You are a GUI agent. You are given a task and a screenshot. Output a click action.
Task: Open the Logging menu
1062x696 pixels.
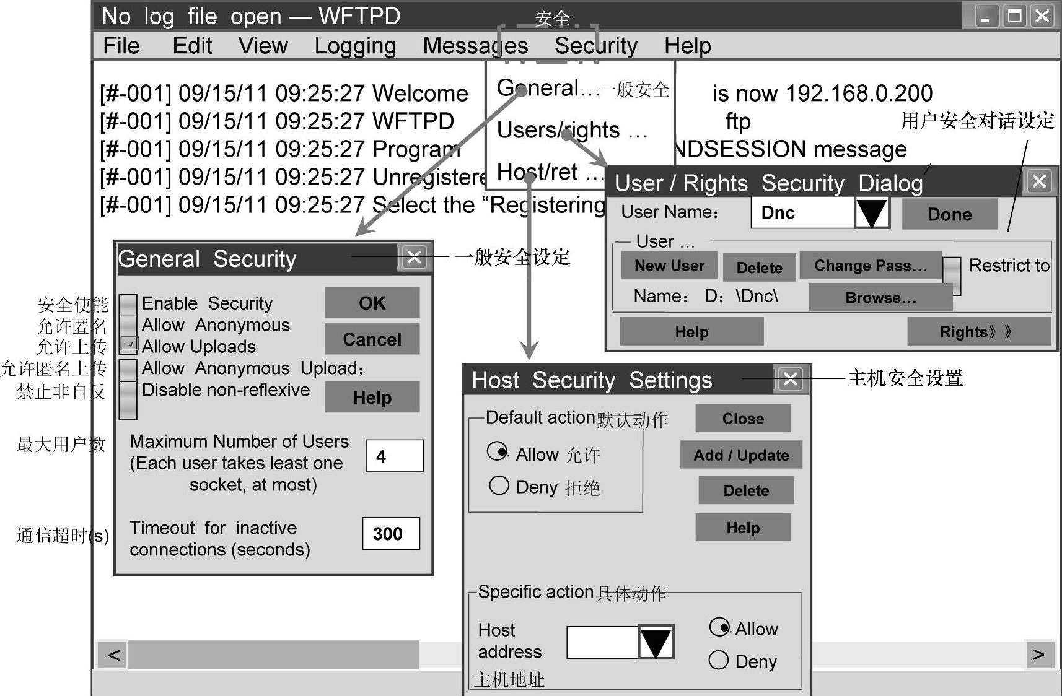click(x=355, y=46)
